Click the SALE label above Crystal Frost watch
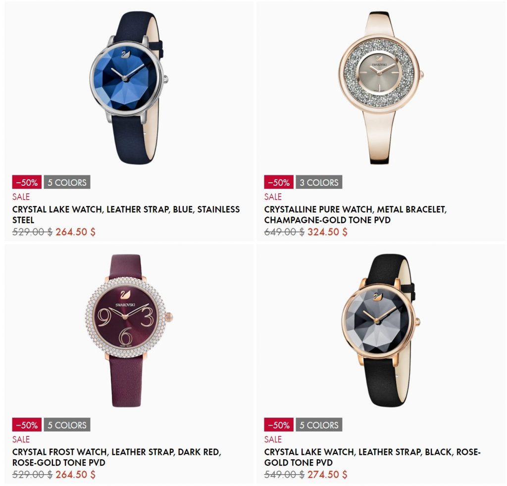 (21, 439)
